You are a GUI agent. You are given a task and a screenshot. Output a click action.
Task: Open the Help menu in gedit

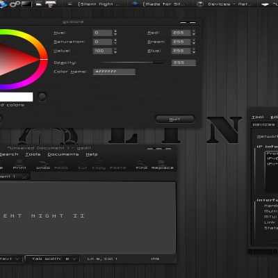(92, 154)
